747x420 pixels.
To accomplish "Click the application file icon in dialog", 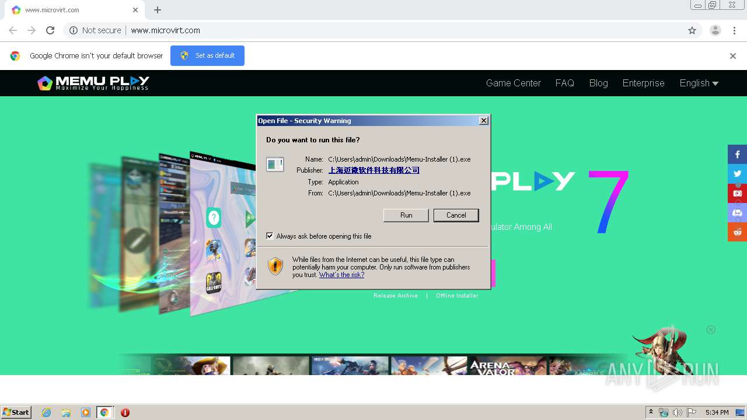I will pos(275,164).
